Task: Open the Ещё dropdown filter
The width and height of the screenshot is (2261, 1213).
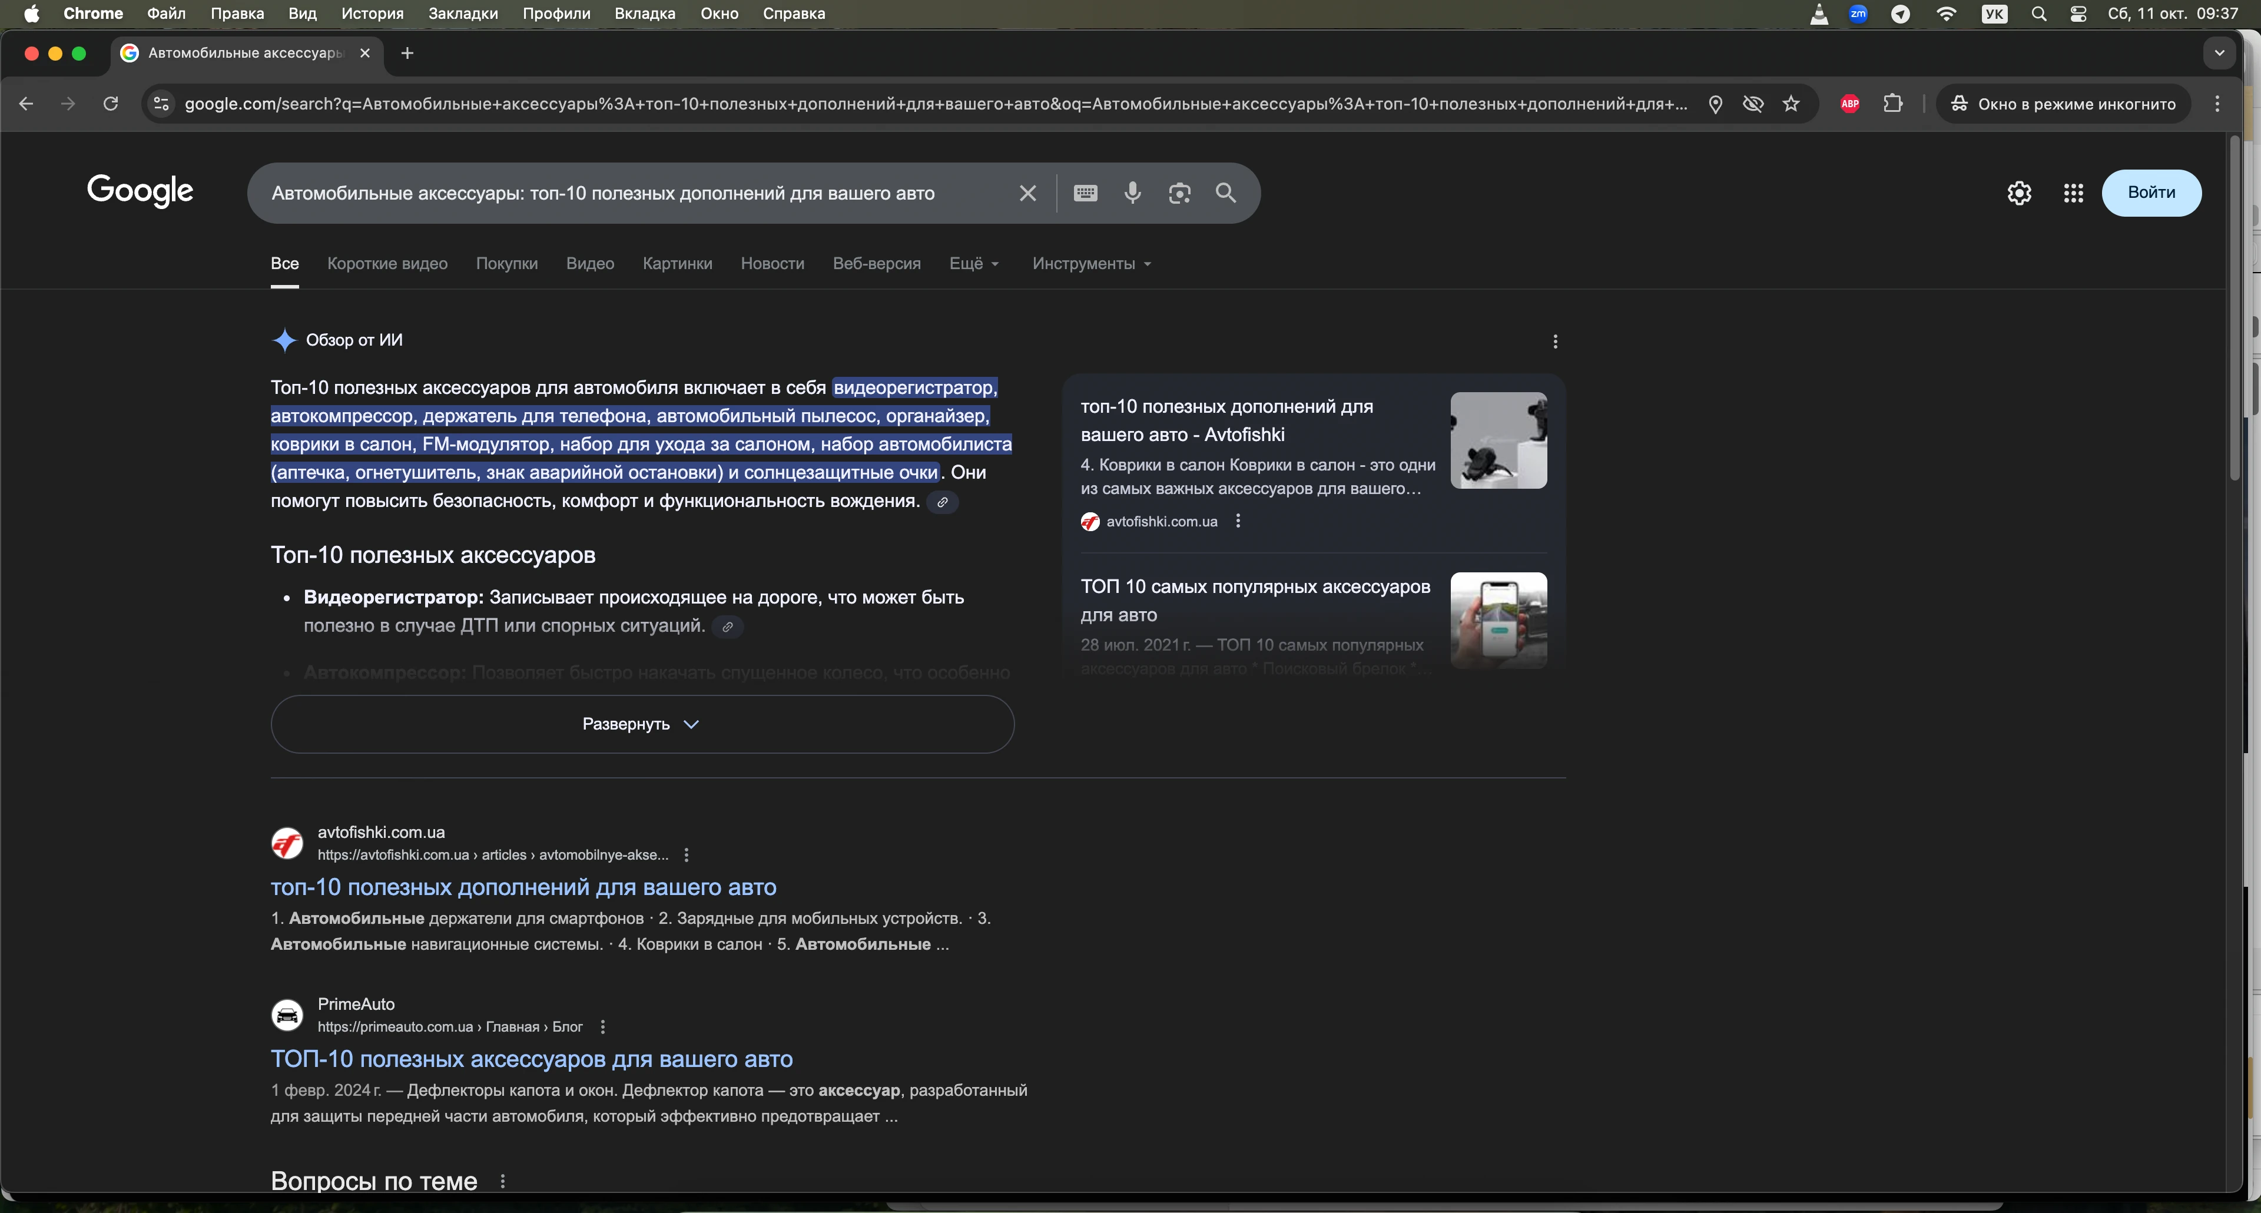Action: click(973, 263)
